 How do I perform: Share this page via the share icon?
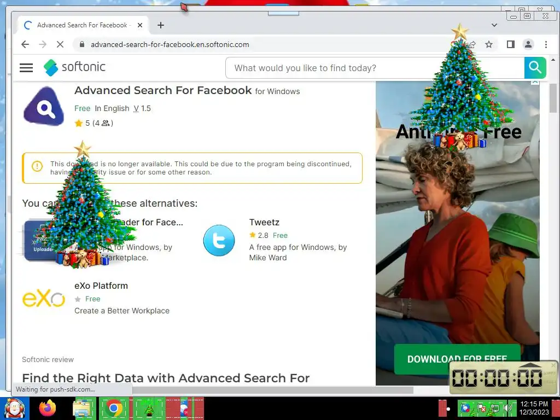tap(472, 44)
